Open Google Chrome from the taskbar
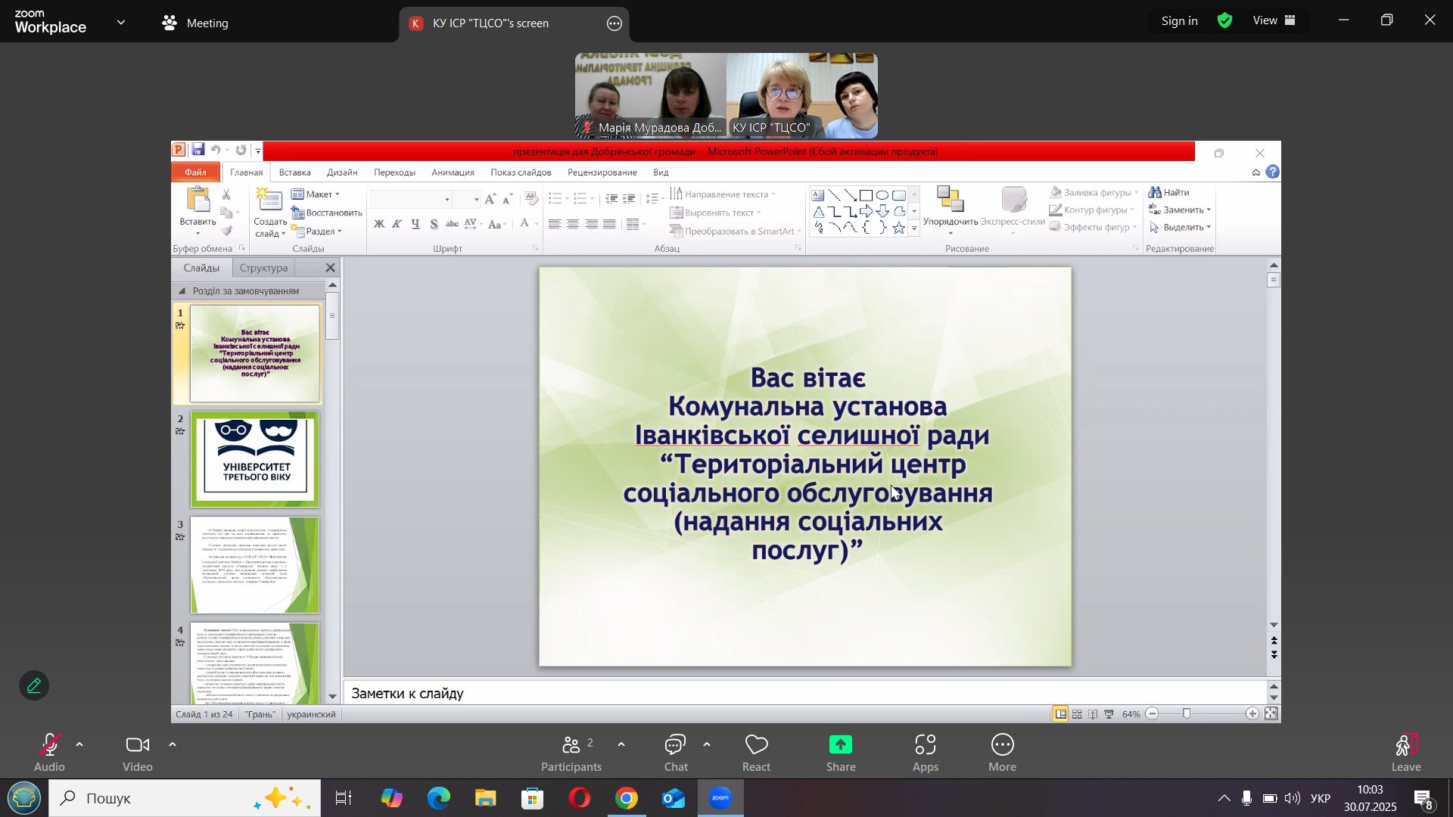 tap(627, 799)
